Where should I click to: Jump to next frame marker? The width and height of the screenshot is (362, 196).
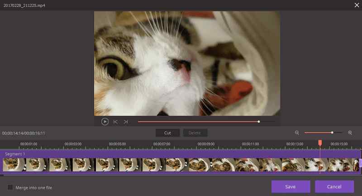126,121
